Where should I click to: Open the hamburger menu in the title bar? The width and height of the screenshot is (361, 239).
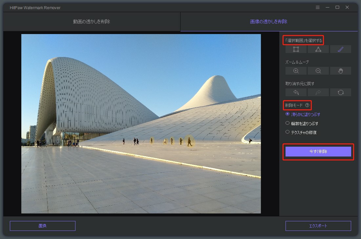317,7
